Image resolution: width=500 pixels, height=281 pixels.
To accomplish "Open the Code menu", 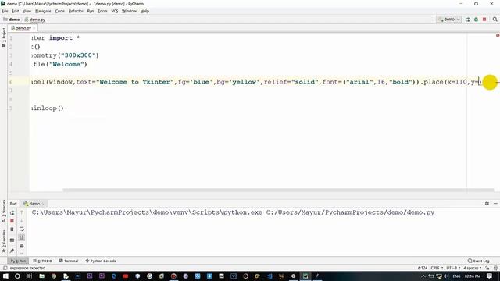I will pyautogui.click(x=59, y=11).
